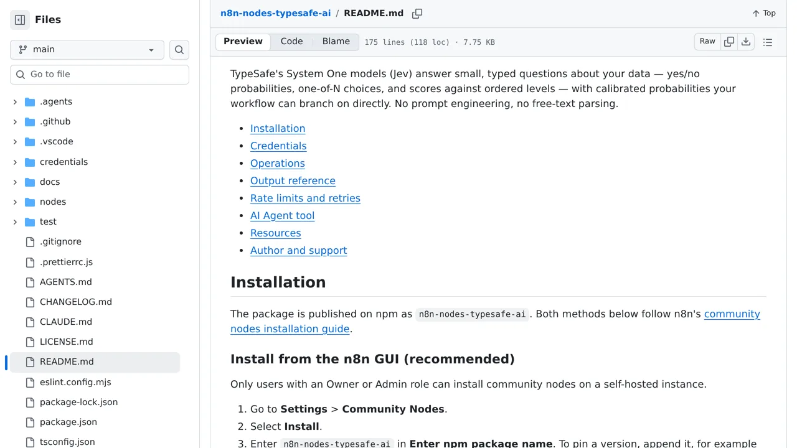This screenshot has height=448, width=797.
Task: Click the '175 lines (118 loc) · 7.75 KB' text
Action: tap(430, 42)
